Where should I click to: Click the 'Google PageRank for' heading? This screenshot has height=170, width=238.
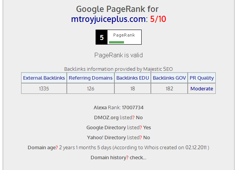coord(117,9)
